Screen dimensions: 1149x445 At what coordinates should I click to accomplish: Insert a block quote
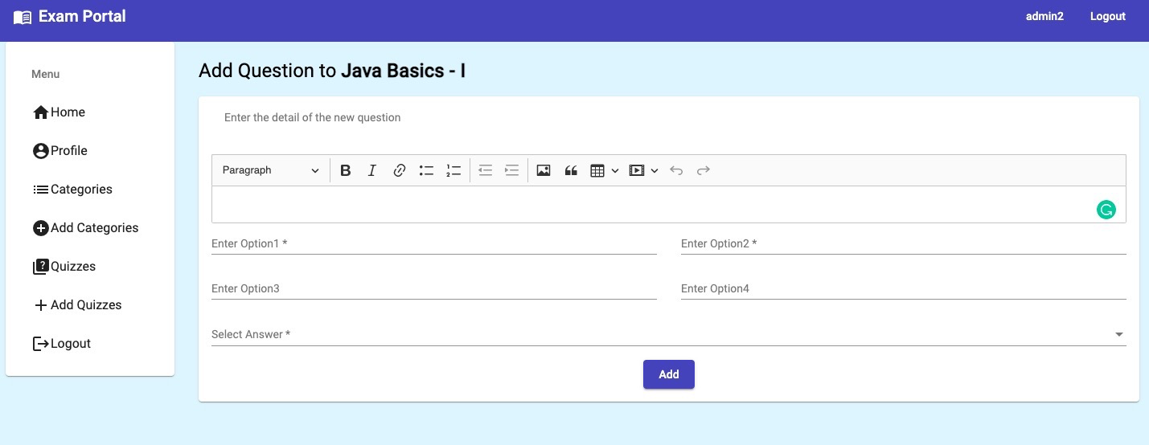pos(571,170)
